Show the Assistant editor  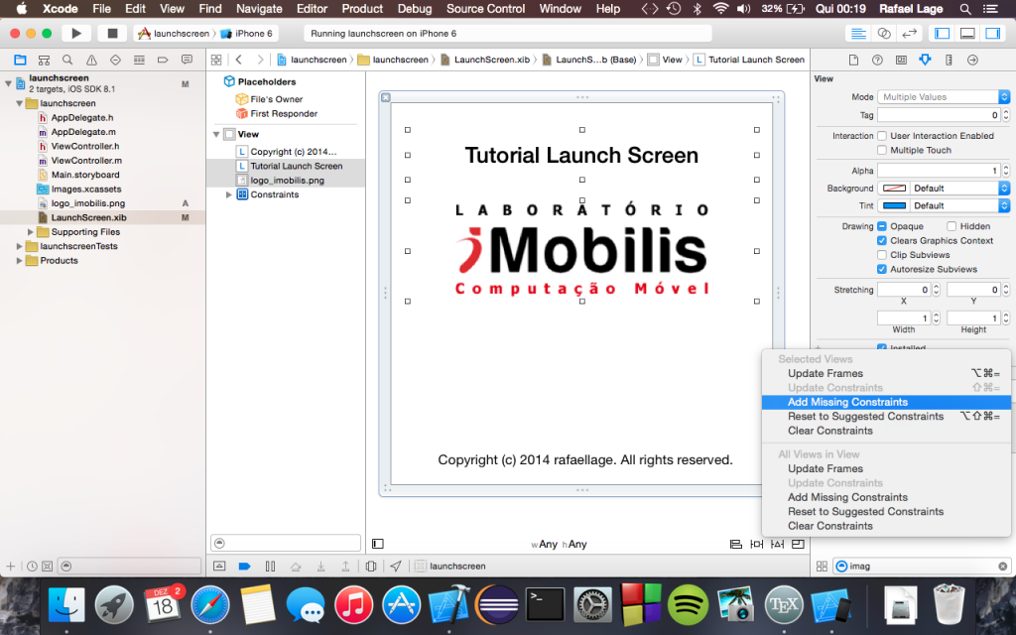pos(884,33)
